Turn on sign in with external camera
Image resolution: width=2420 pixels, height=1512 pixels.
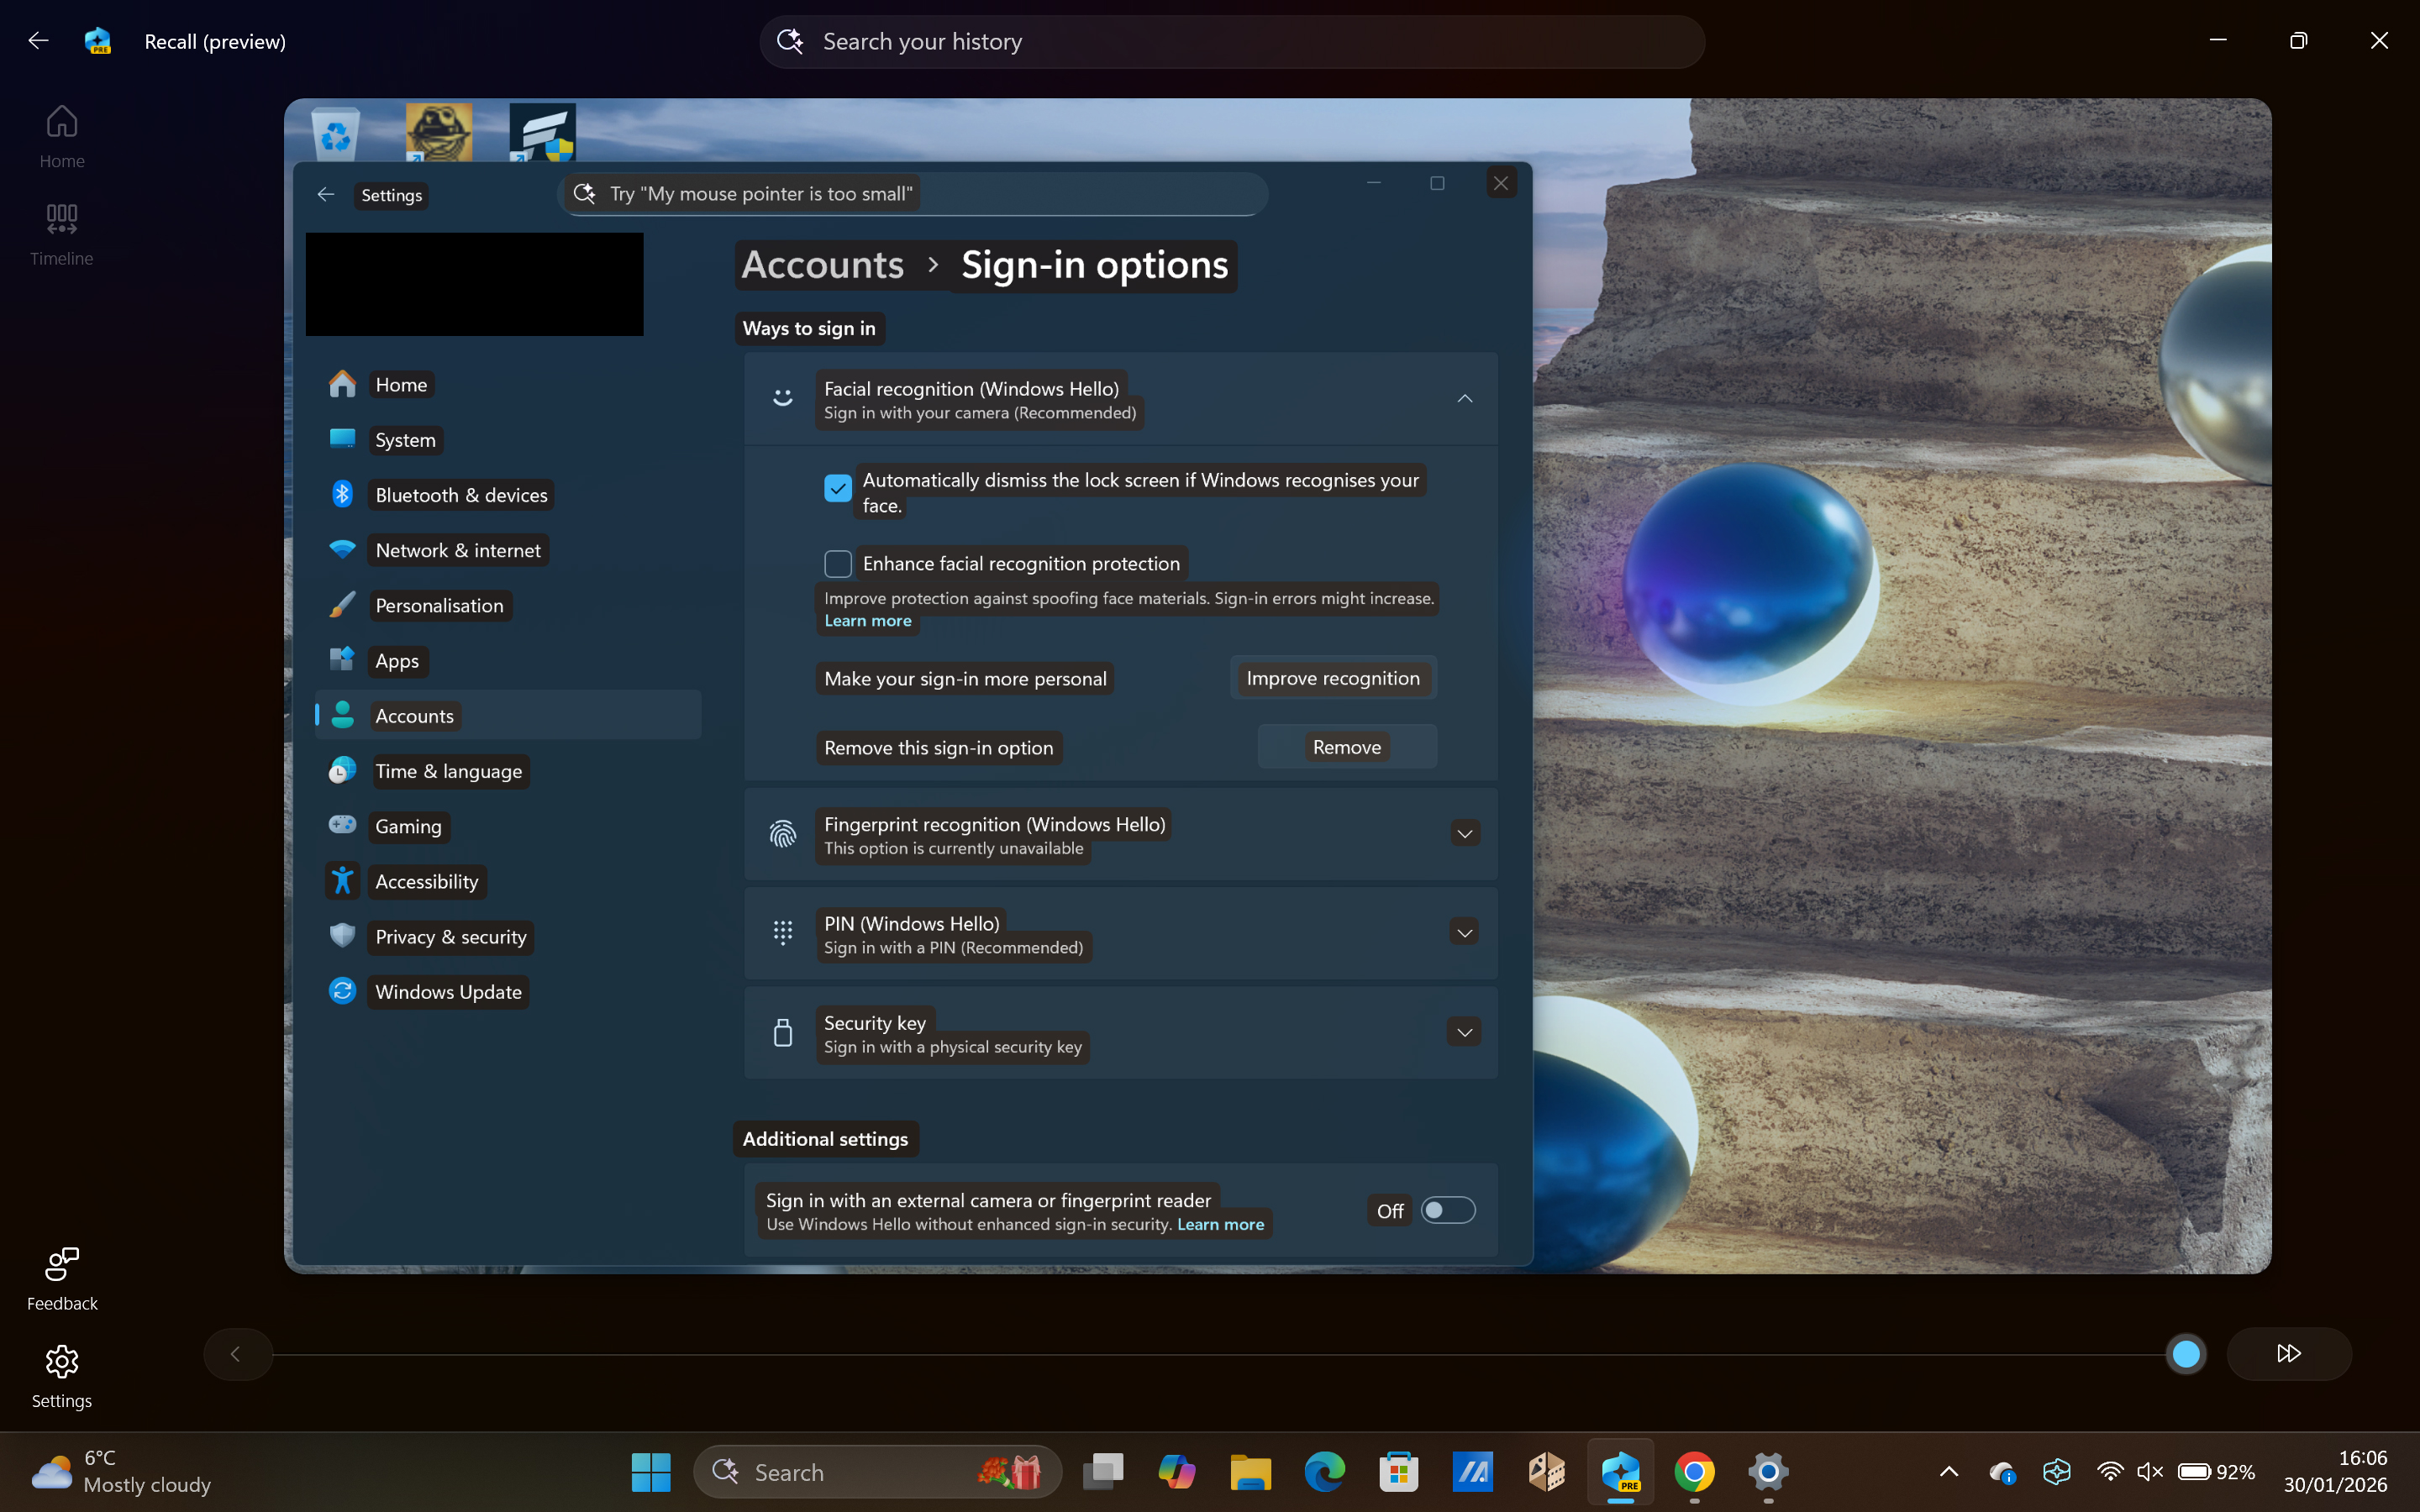[x=1448, y=1209]
